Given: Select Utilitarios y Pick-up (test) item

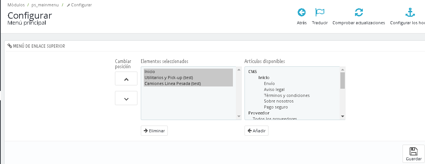Looking at the screenshot, I should click(169, 78).
